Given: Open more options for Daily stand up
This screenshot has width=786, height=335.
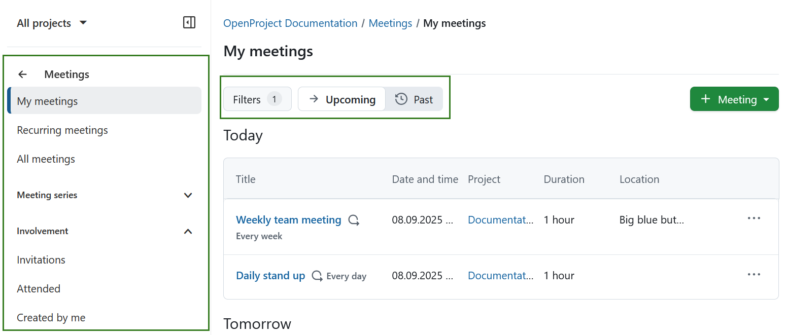Looking at the screenshot, I should [x=754, y=274].
